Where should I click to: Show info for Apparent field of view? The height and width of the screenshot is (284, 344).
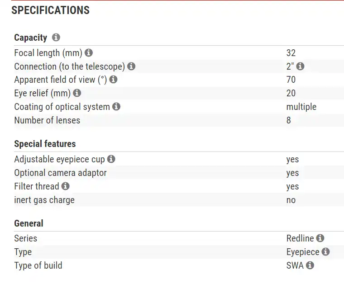pyautogui.click(x=113, y=80)
